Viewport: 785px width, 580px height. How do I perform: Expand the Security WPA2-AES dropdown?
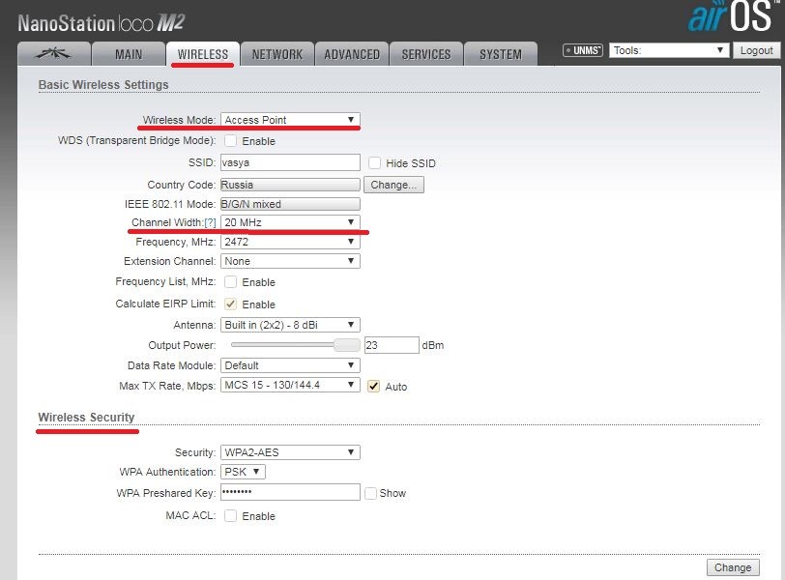290,452
